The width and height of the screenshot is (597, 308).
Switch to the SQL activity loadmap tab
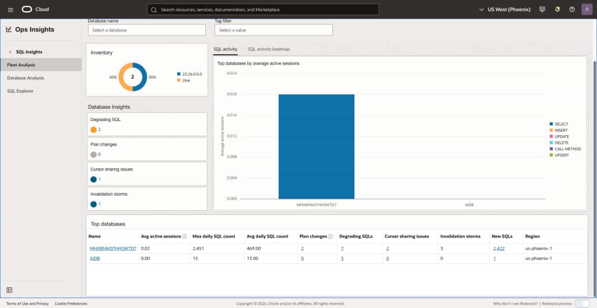click(x=268, y=49)
